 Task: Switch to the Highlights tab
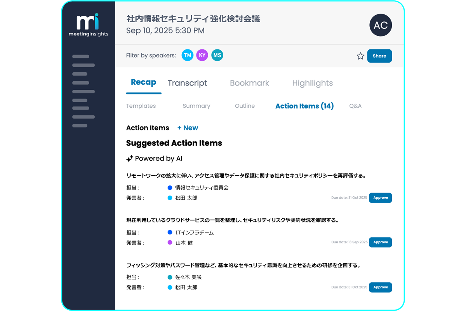(x=313, y=83)
